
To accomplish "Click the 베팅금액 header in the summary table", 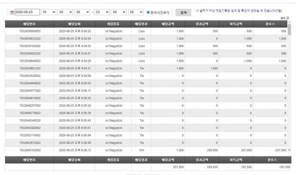I will point(168,160).
